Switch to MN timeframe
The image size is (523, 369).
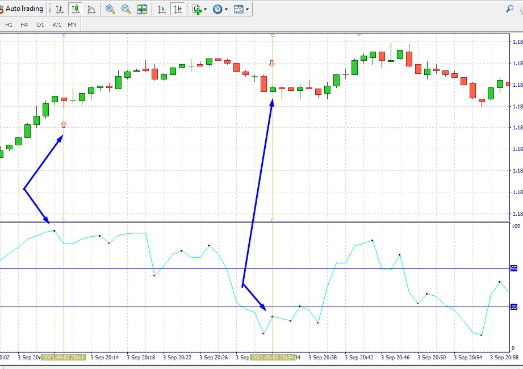pos(72,24)
